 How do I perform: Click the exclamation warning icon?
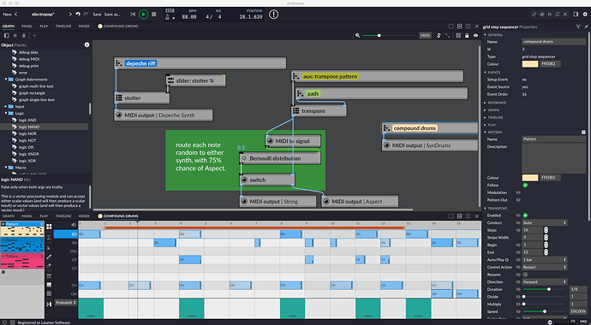pos(273,15)
